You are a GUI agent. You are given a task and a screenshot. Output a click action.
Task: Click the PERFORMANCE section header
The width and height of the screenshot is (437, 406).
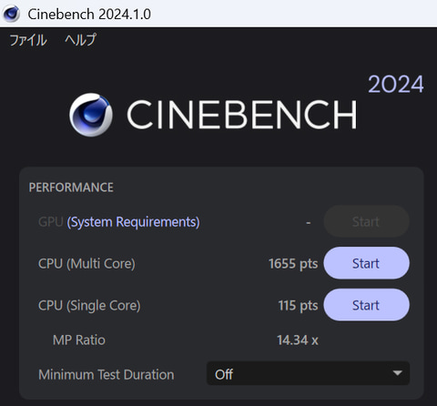(71, 188)
